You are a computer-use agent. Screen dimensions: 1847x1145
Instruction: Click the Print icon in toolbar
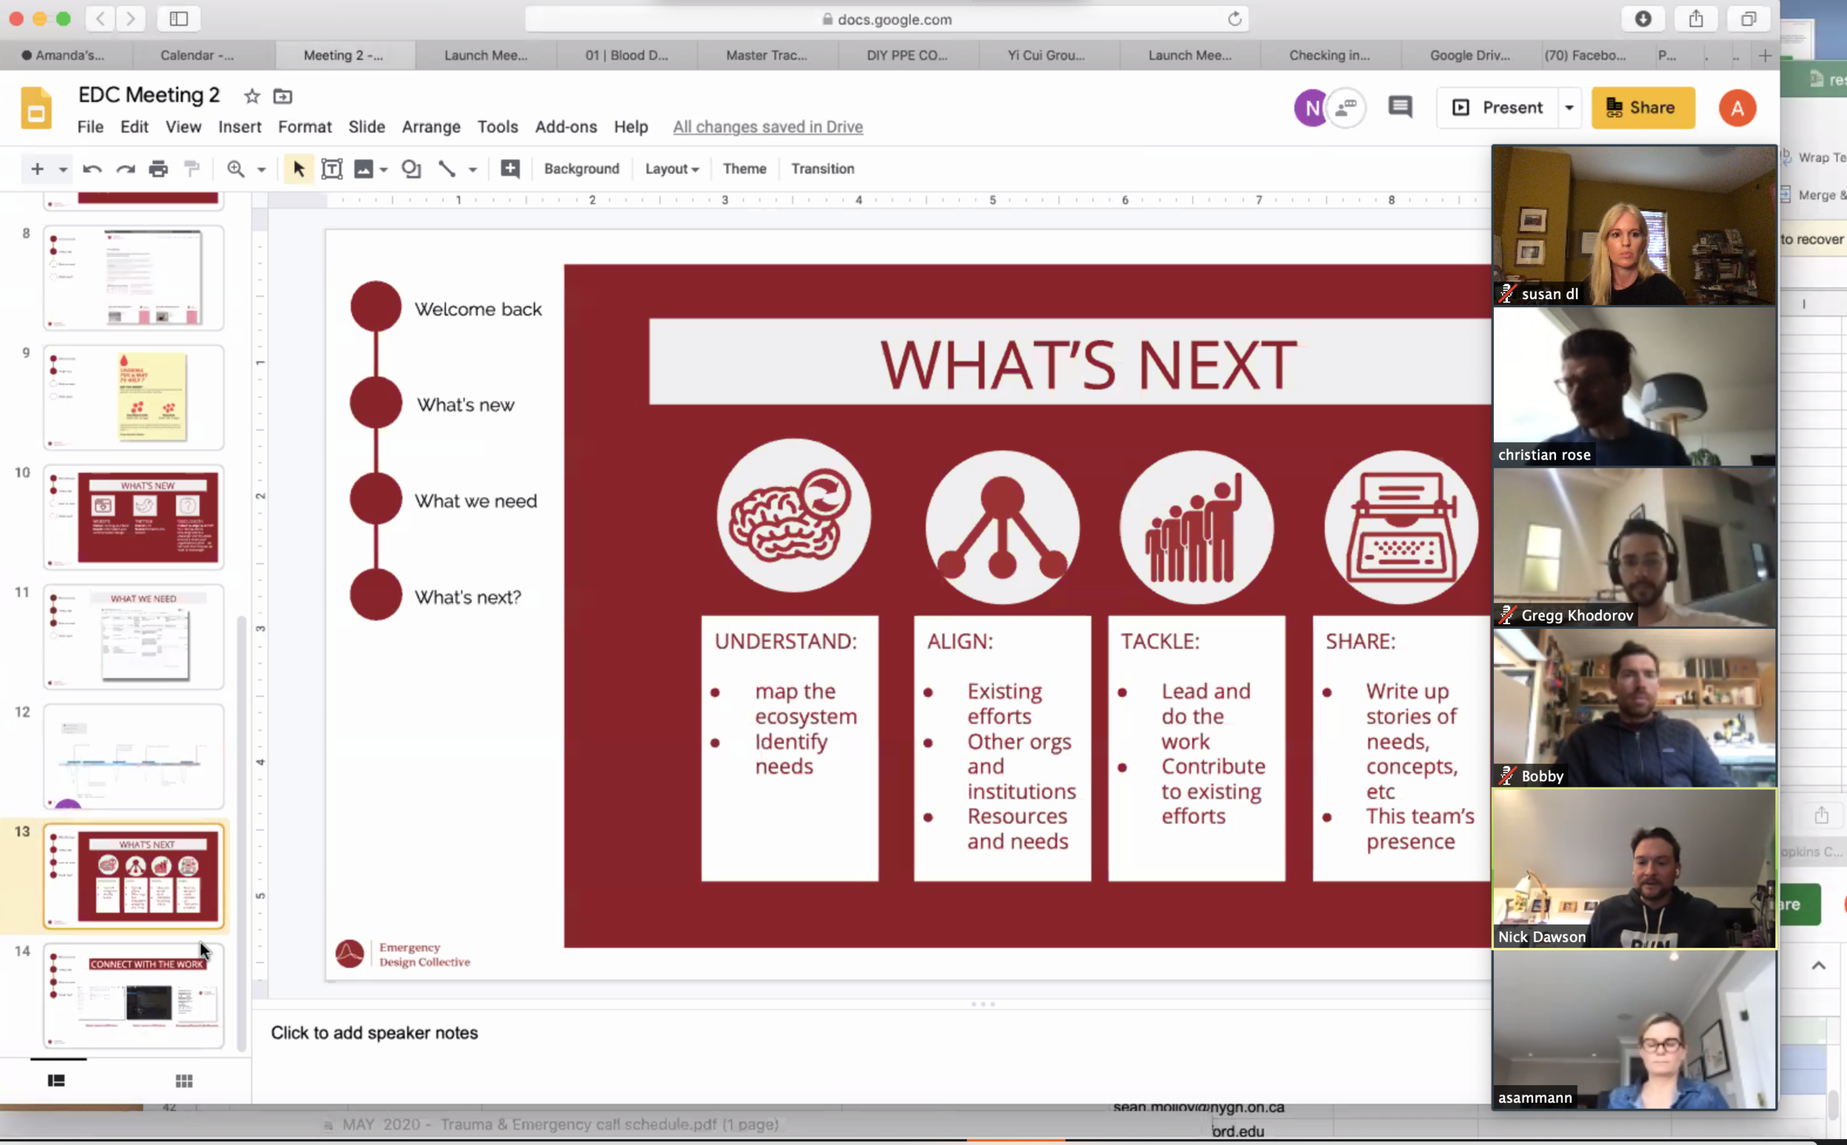click(157, 169)
